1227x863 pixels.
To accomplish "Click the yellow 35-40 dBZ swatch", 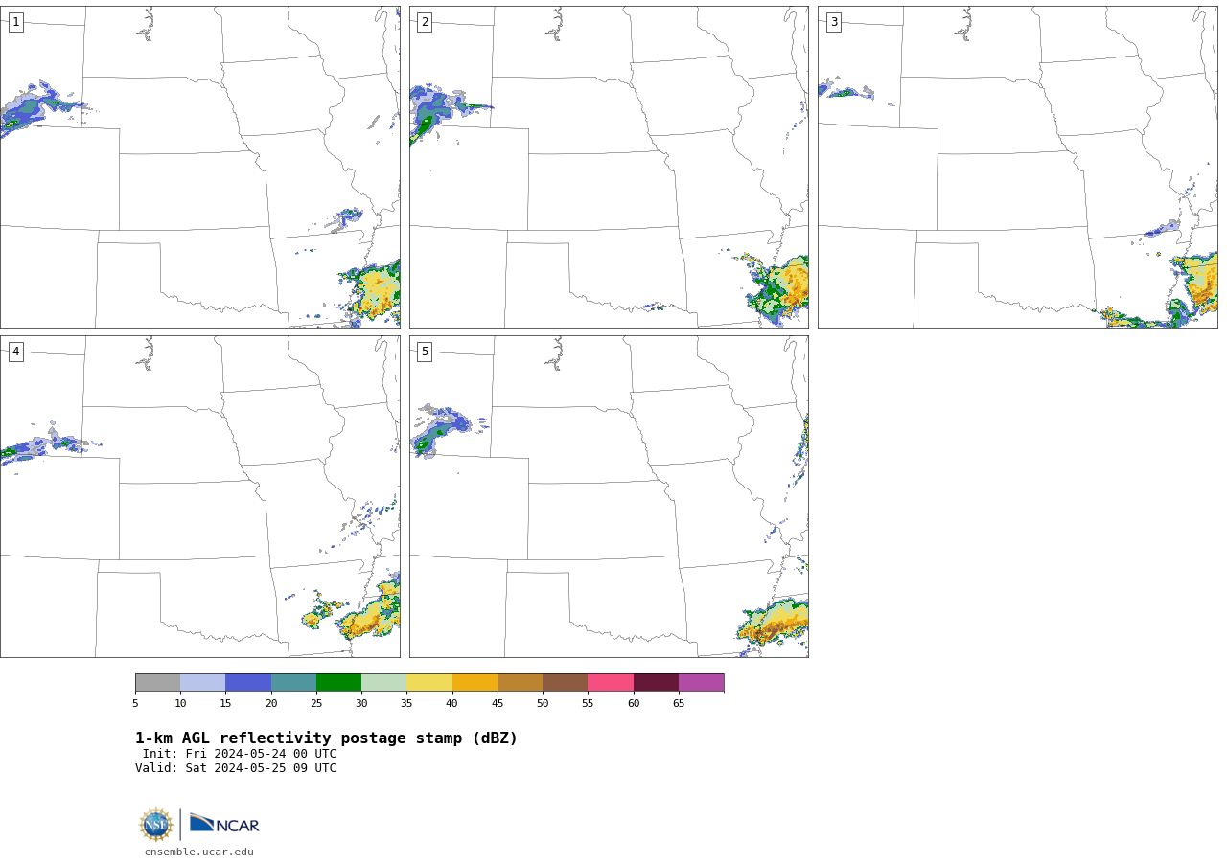I will tap(429, 683).
